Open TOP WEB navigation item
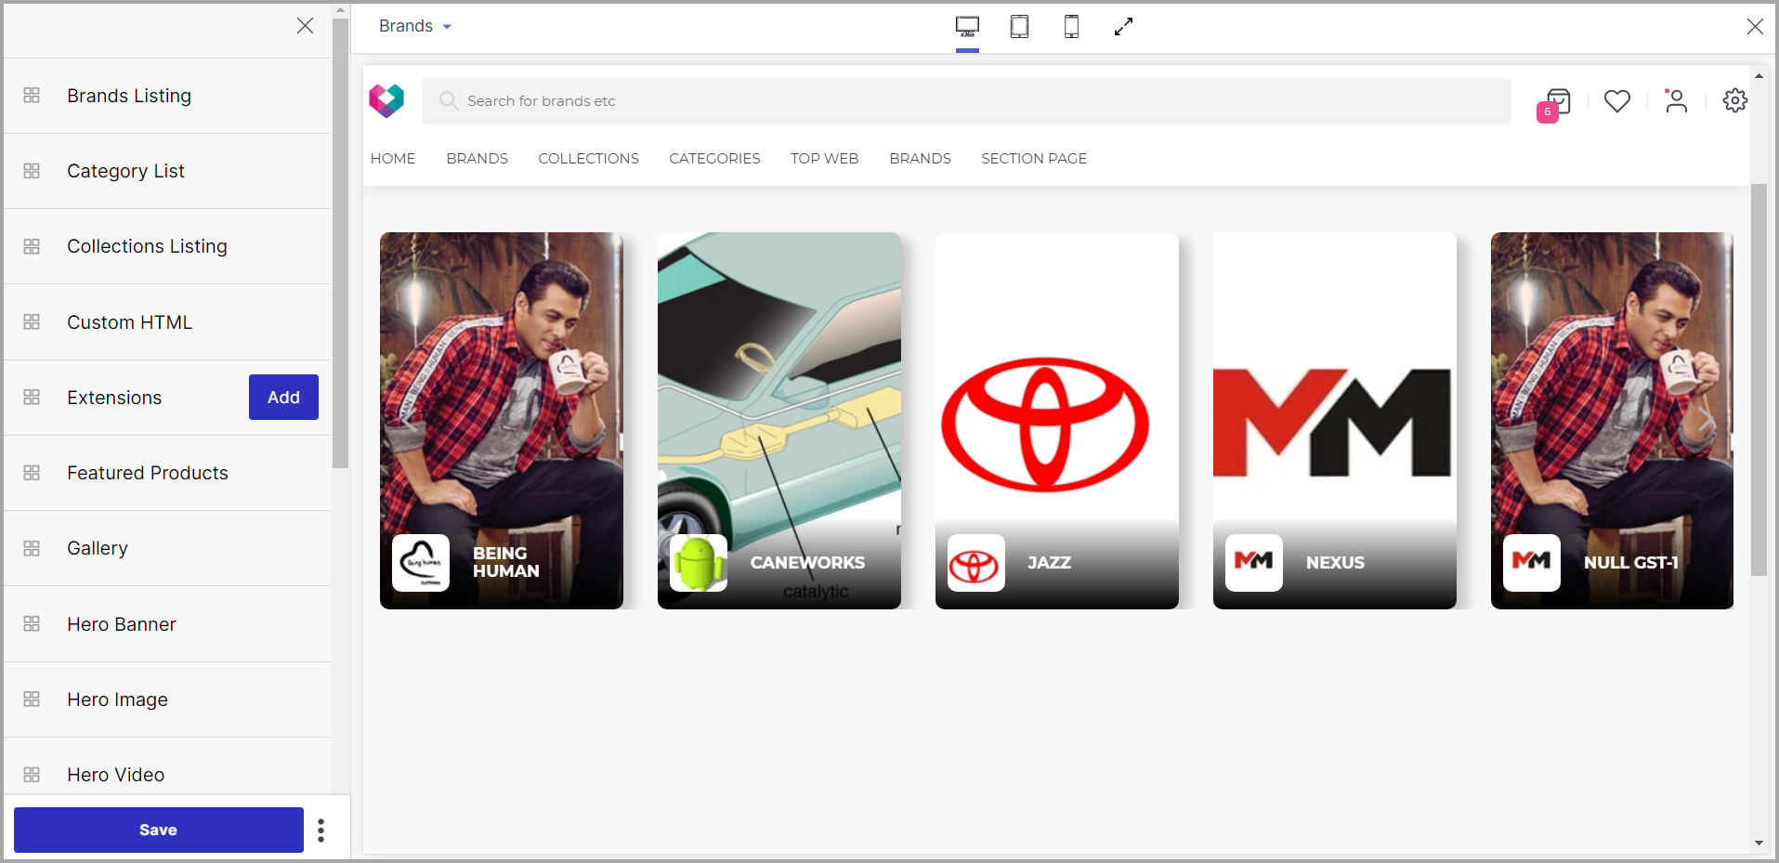Viewport: 1779px width, 863px height. point(824,159)
